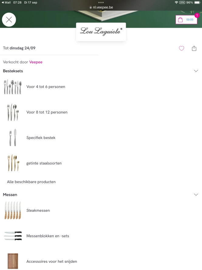Open 'getinte staalsoorten' category
The image size is (202, 270).
point(44,163)
